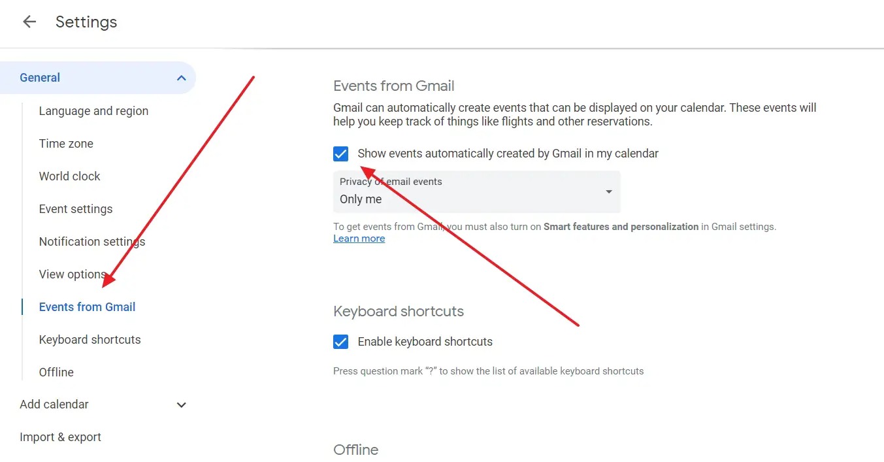Image resolution: width=884 pixels, height=462 pixels.
Task: Click the Events from Gmail section heading
Action: coord(394,86)
